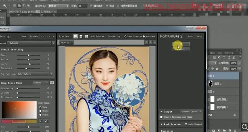The image size is (248, 132).
Task: Select the Magic Wand tool preset icon
Action: [x=5, y=6]
